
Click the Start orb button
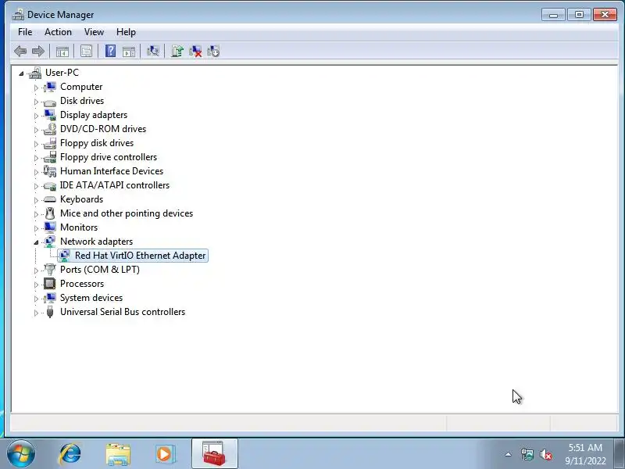[x=21, y=454]
